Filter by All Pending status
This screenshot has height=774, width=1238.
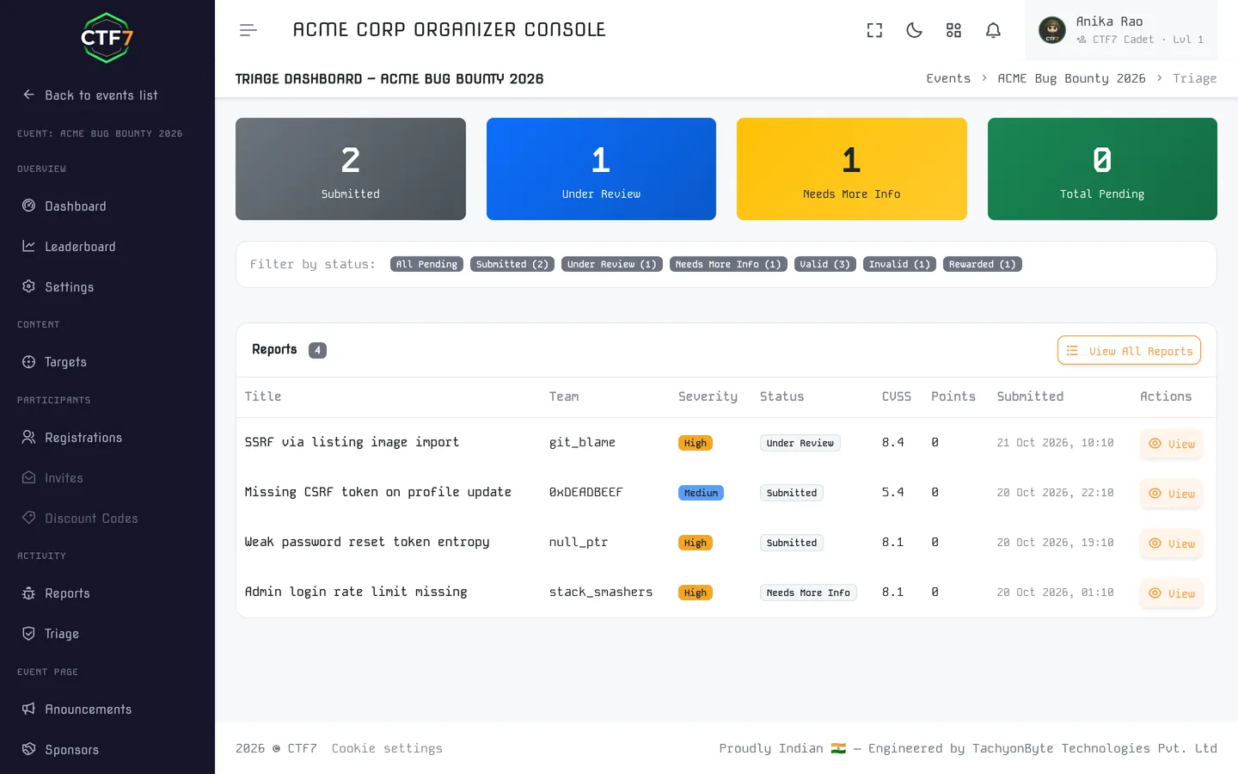426,264
